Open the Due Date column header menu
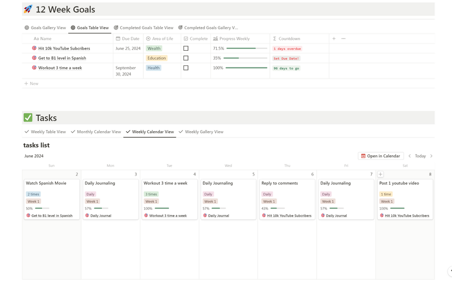452x282 pixels. [x=128, y=39]
